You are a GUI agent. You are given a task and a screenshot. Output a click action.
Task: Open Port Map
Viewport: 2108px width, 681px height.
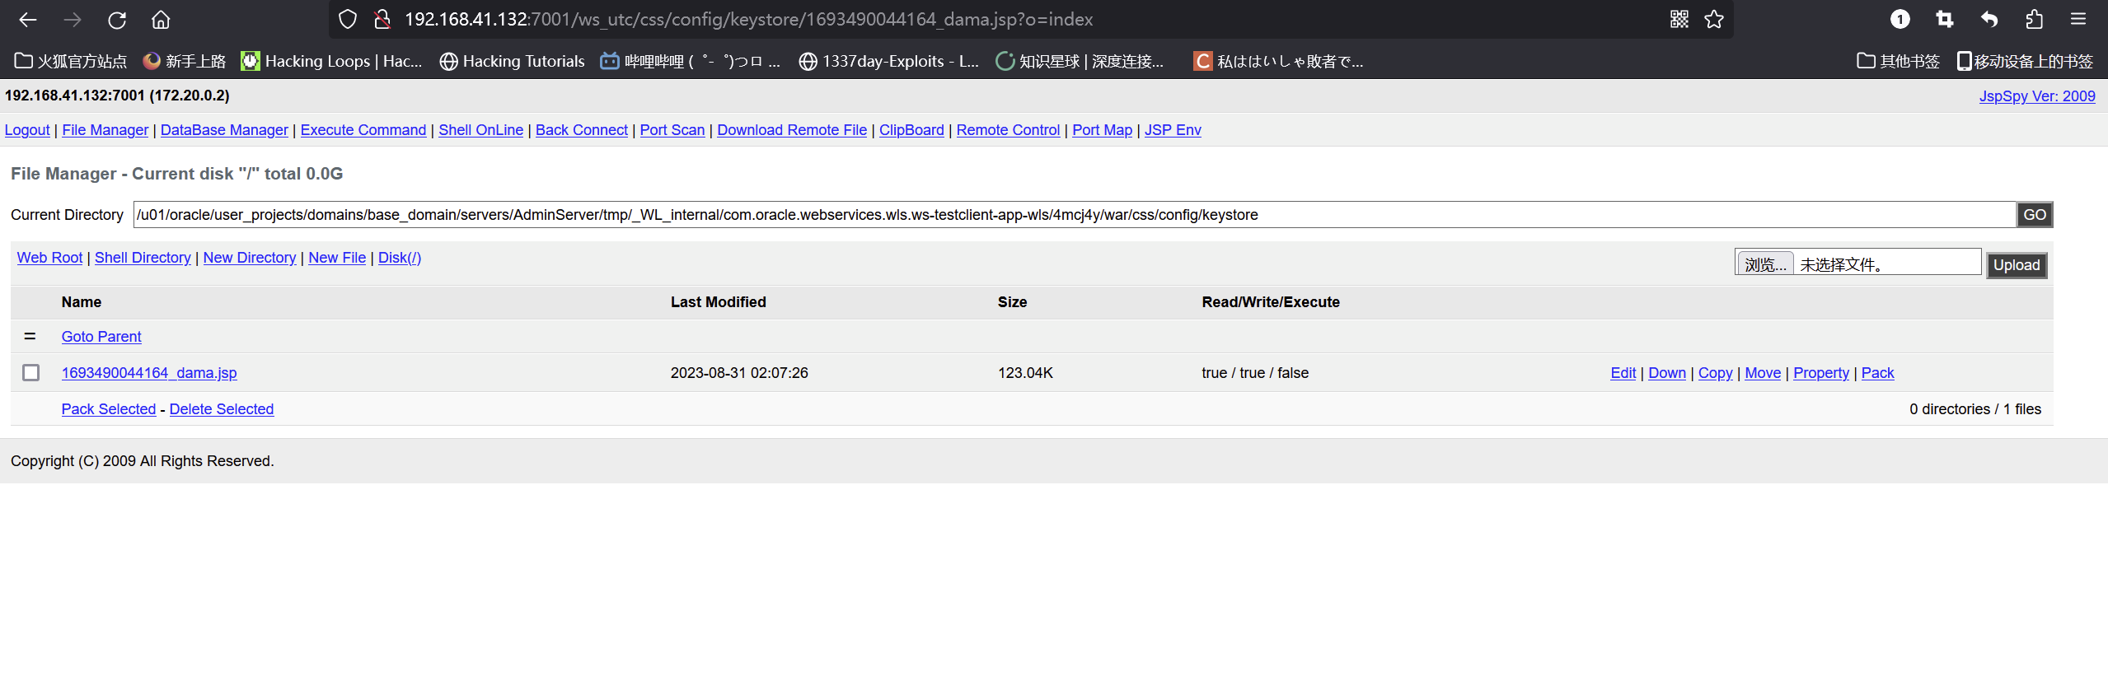pyautogui.click(x=1103, y=130)
